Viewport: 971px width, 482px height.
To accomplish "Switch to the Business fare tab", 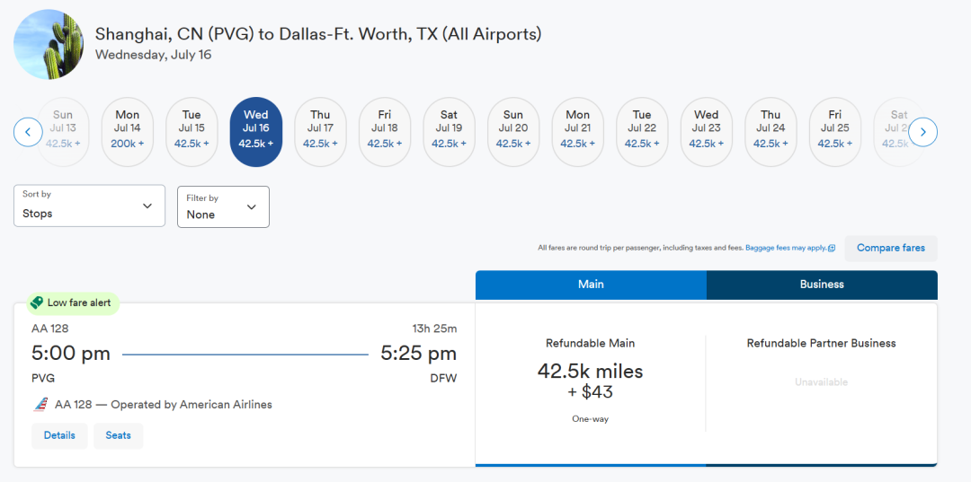I will tap(822, 285).
